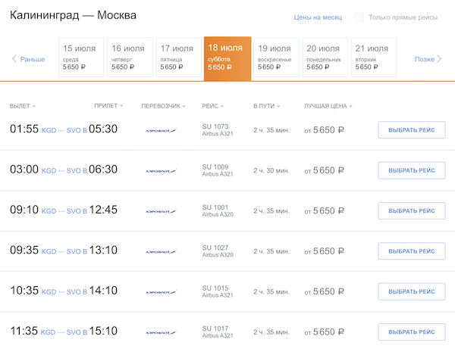Click Aeroflot logo on SU 1027 row
The width and height of the screenshot is (455, 352).
161,251
